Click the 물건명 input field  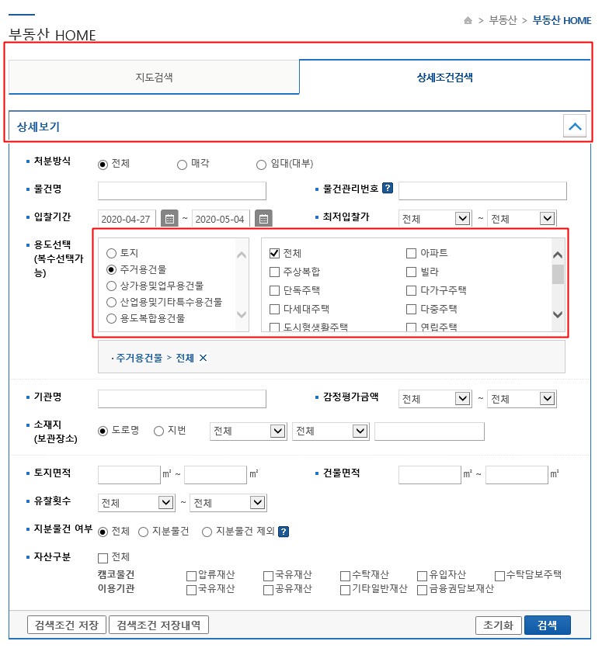point(182,191)
